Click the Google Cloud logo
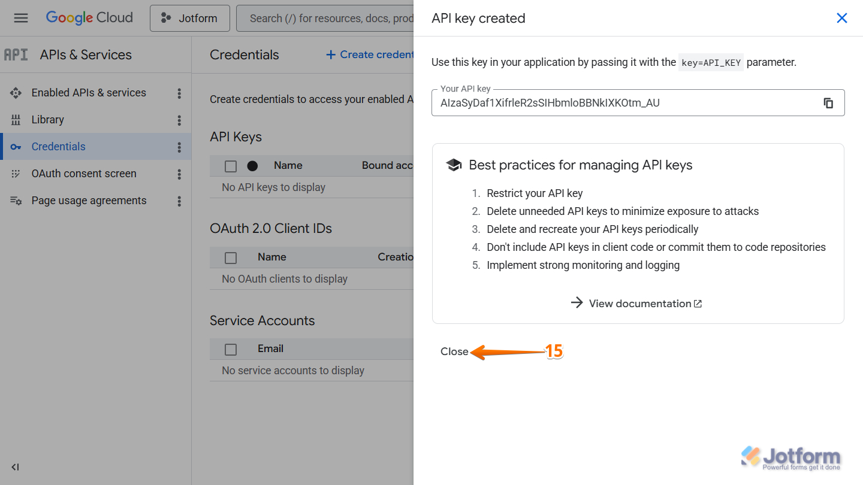Screen dimensions: 863x485 coord(89,17)
